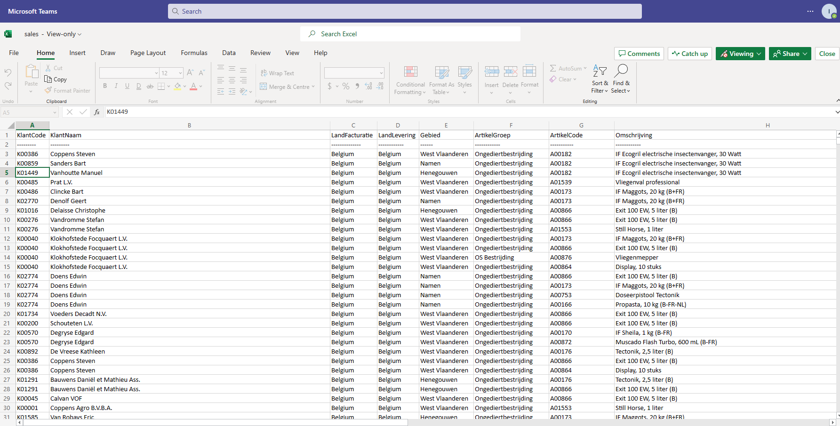Screen dimensions: 840x426
Task: Toggle Wrap Text option
Action: [278, 73]
